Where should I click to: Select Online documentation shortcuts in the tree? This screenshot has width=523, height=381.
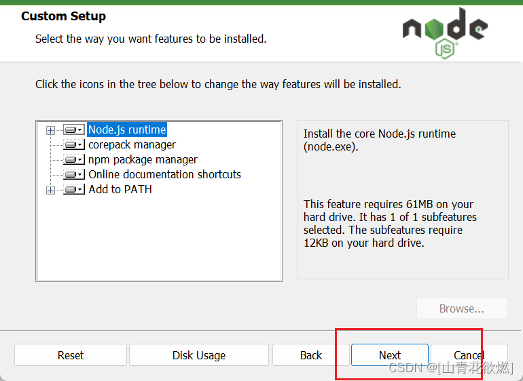(x=164, y=174)
